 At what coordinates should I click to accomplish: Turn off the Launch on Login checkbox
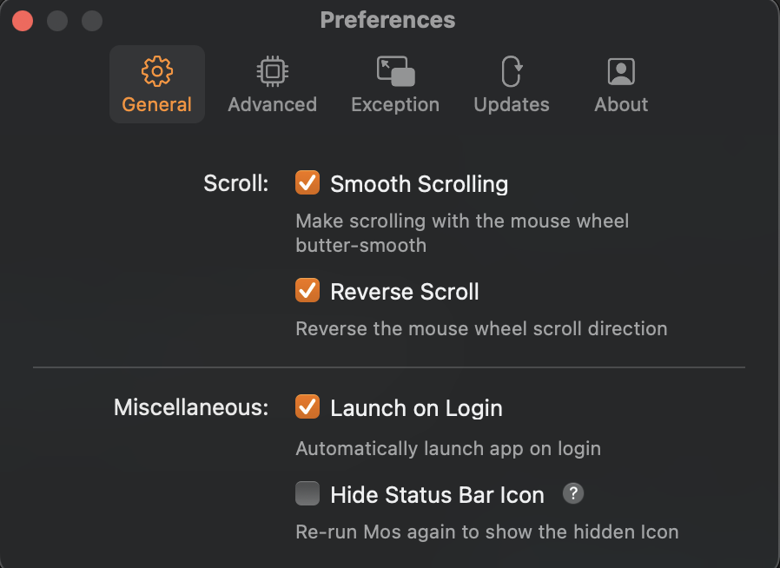tap(307, 406)
